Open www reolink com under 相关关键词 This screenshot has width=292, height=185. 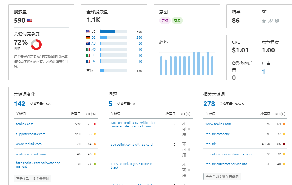[x=218, y=124]
